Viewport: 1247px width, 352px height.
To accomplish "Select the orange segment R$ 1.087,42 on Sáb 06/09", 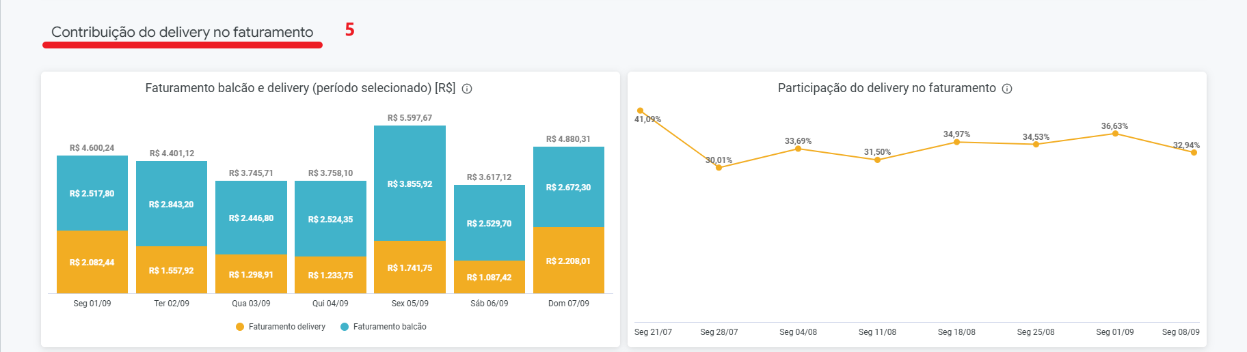I will click(x=489, y=277).
